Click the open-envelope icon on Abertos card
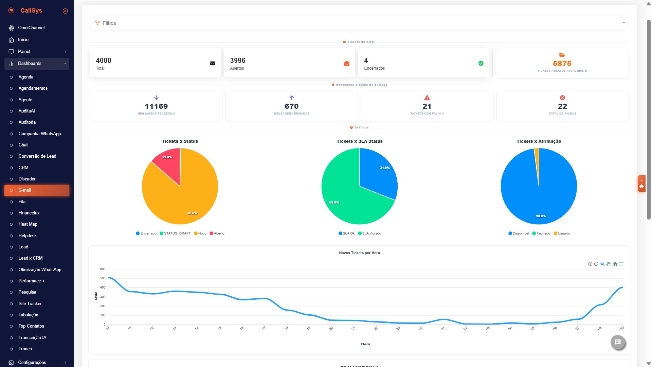Image resolution: width=652 pixels, height=367 pixels. pyautogui.click(x=347, y=64)
